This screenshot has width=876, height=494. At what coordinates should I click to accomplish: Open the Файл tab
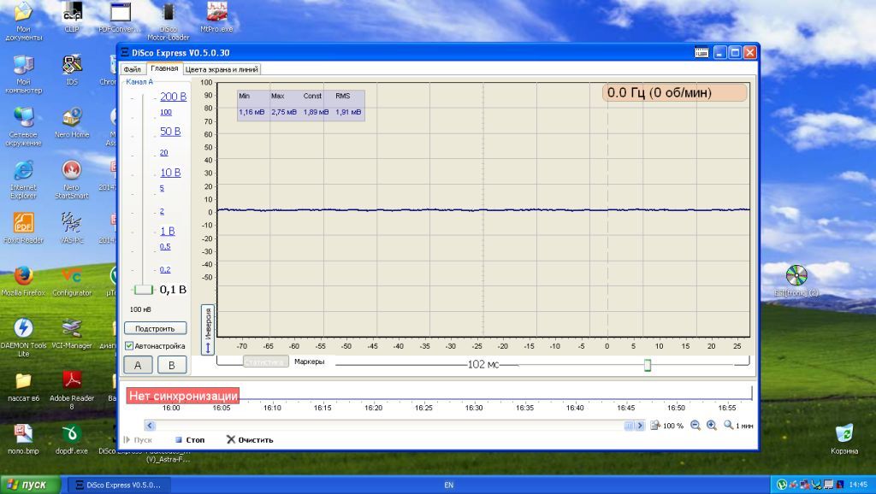coord(133,69)
